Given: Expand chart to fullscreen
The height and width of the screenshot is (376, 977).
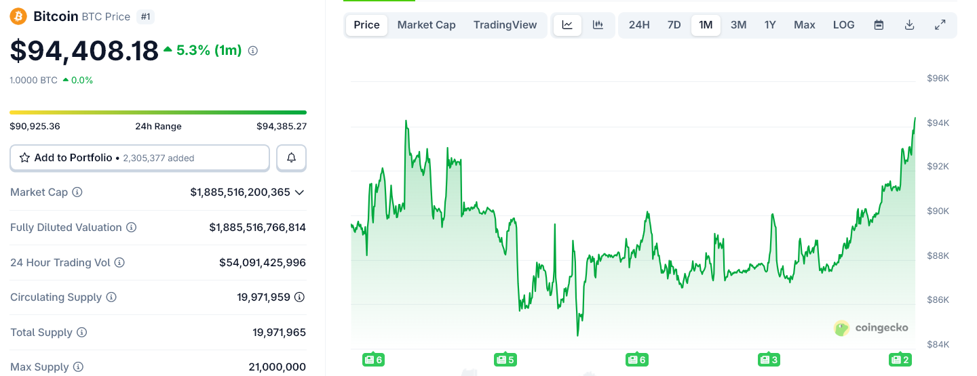Looking at the screenshot, I should [x=940, y=25].
